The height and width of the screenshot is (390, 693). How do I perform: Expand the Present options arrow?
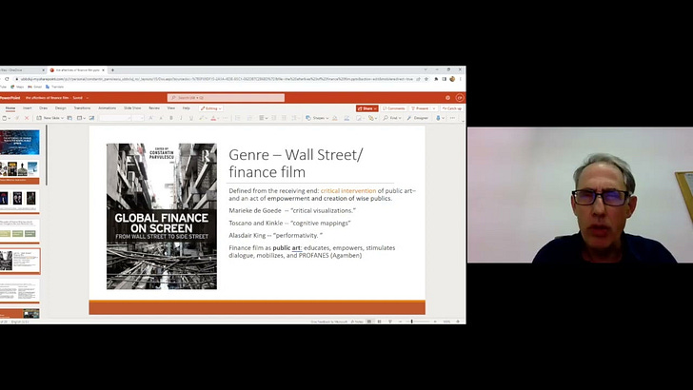tap(434, 108)
